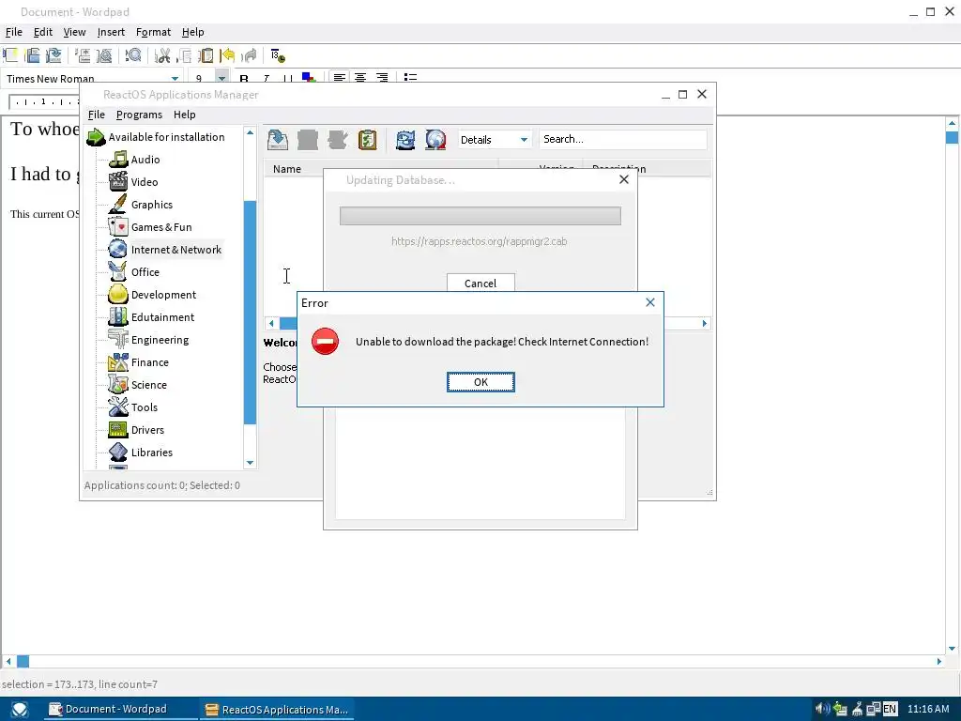Click Wordpad Print Preview icon

(104, 55)
